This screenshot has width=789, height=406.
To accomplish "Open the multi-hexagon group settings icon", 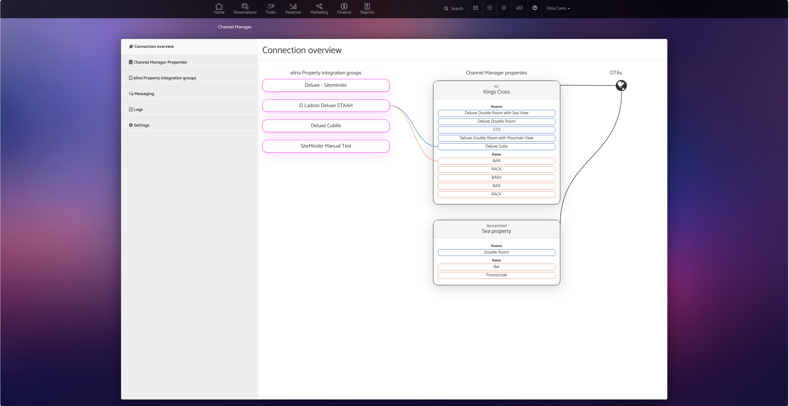I will click(x=519, y=8).
